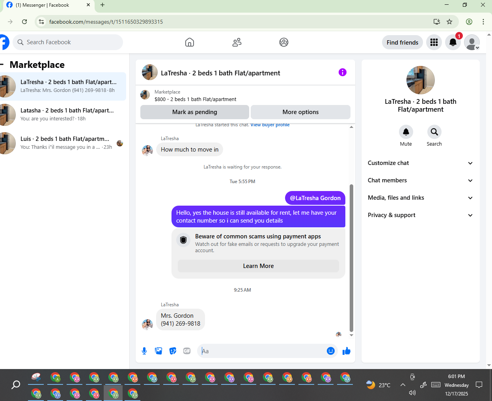Open large listing photo in info panel
The width and height of the screenshot is (492, 401).
click(x=421, y=80)
